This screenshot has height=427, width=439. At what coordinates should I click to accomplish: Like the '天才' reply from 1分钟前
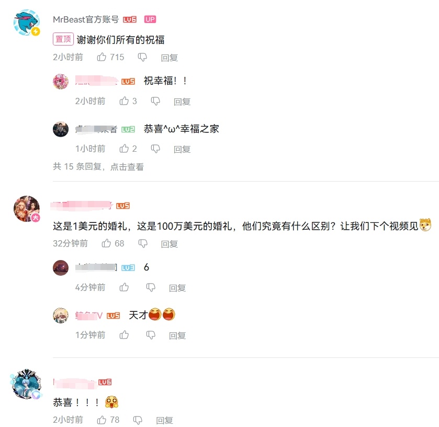124,334
